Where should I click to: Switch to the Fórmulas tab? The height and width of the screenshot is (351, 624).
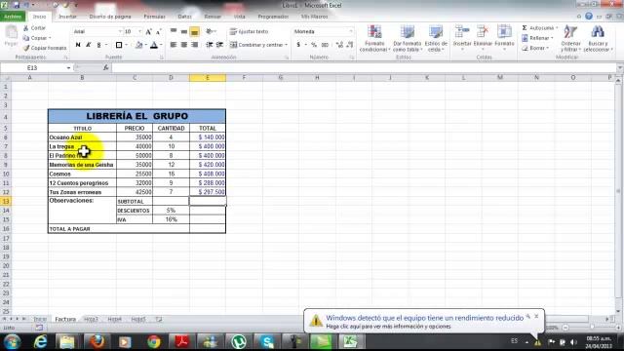(154, 17)
